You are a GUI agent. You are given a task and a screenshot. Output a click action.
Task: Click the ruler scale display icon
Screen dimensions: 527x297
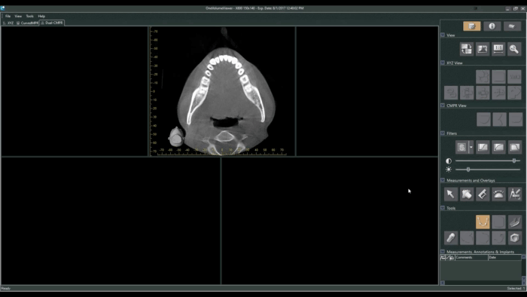click(498, 49)
